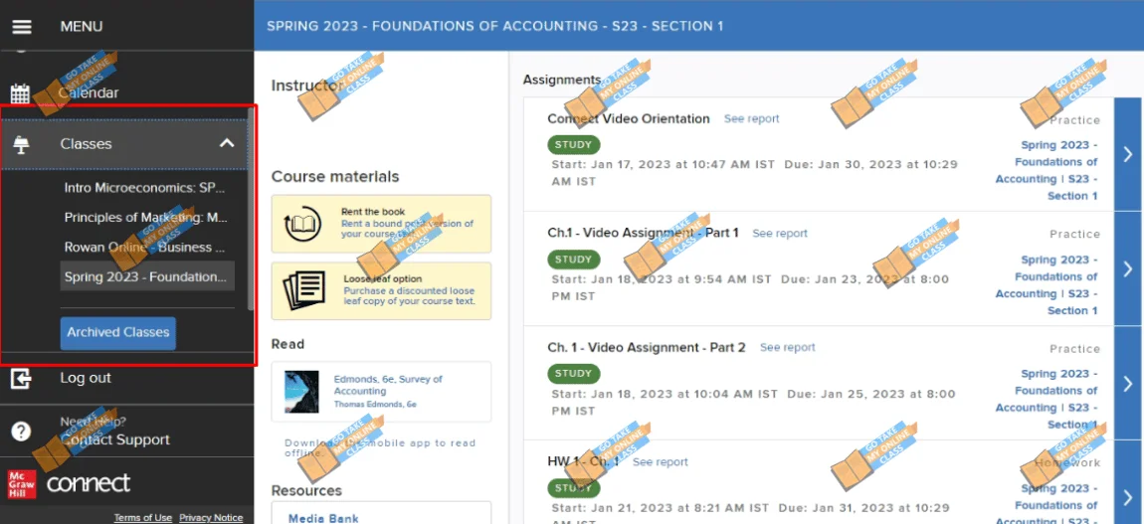Click the sidebar class list scrollbar
This screenshot has width=1144, height=524.
click(x=250, y=209)
